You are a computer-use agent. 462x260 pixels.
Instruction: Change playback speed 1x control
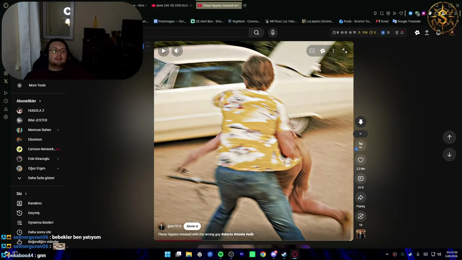(x=360, y=145)
